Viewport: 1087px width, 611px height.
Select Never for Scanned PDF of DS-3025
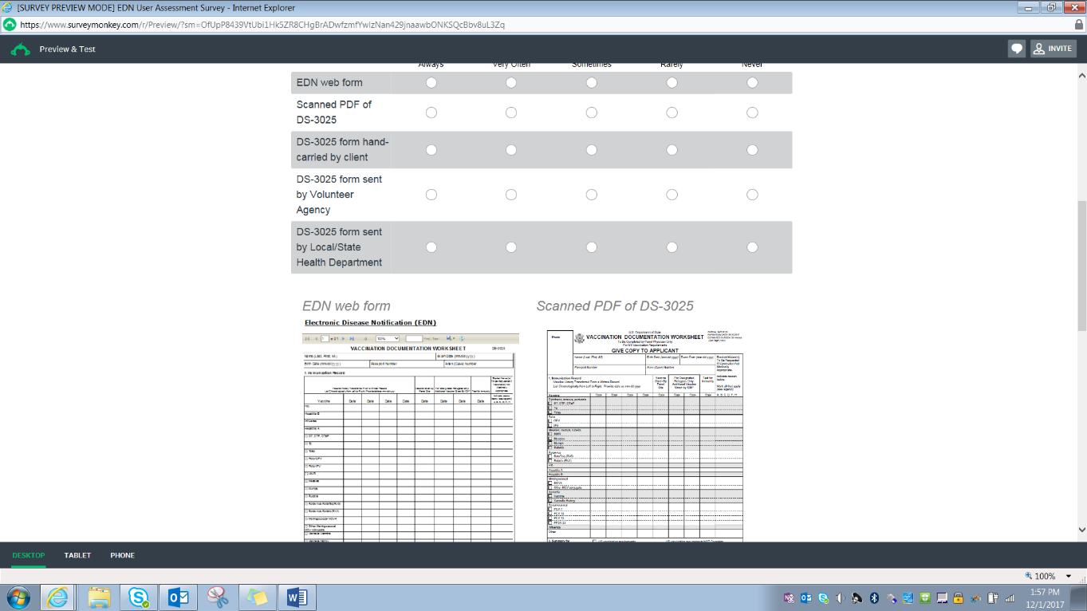(752, 112)
